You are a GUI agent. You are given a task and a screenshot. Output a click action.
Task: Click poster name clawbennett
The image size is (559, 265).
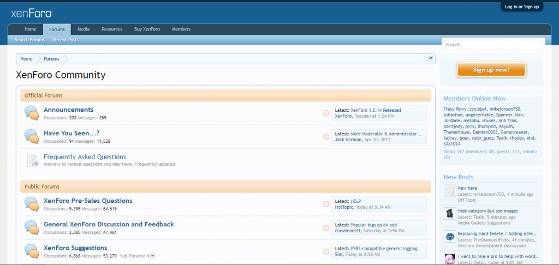pos(348,231)
